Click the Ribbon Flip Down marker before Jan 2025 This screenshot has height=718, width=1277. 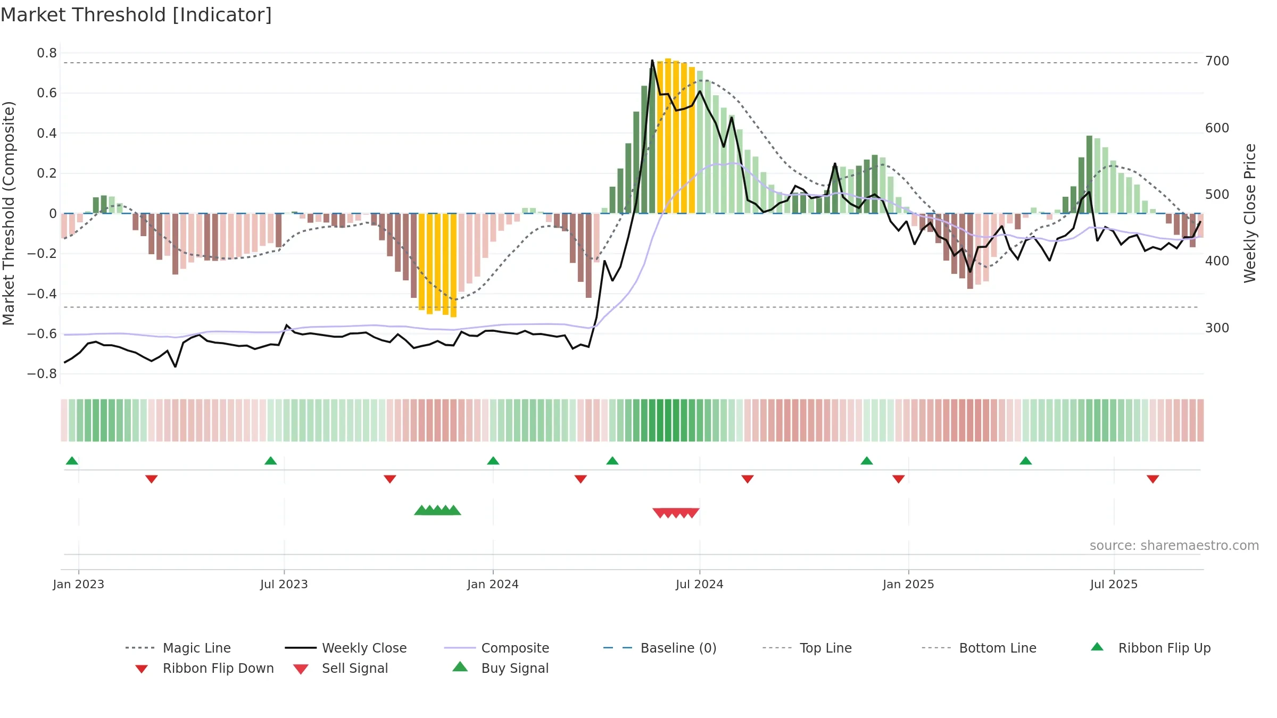pos(899,479)
